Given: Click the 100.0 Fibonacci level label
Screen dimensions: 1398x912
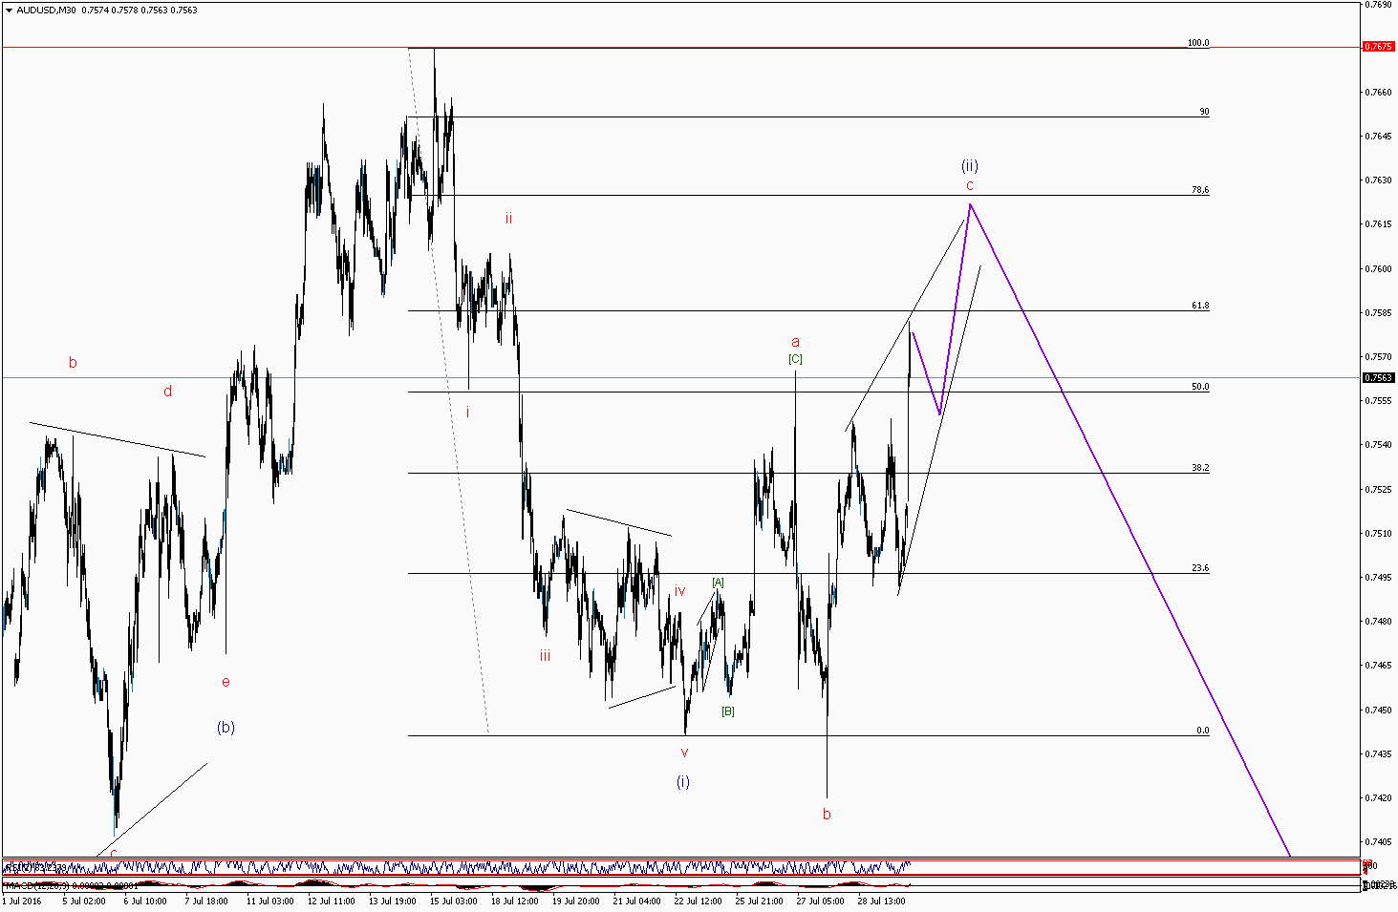Looking at the screenshot, I should click(x=1198, y=43).
